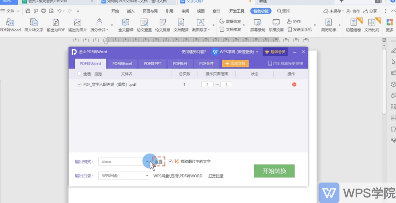Viewport: 396px width, 203px height.
Task: Click the document vertical scrollbar
Action: [384, 82]
